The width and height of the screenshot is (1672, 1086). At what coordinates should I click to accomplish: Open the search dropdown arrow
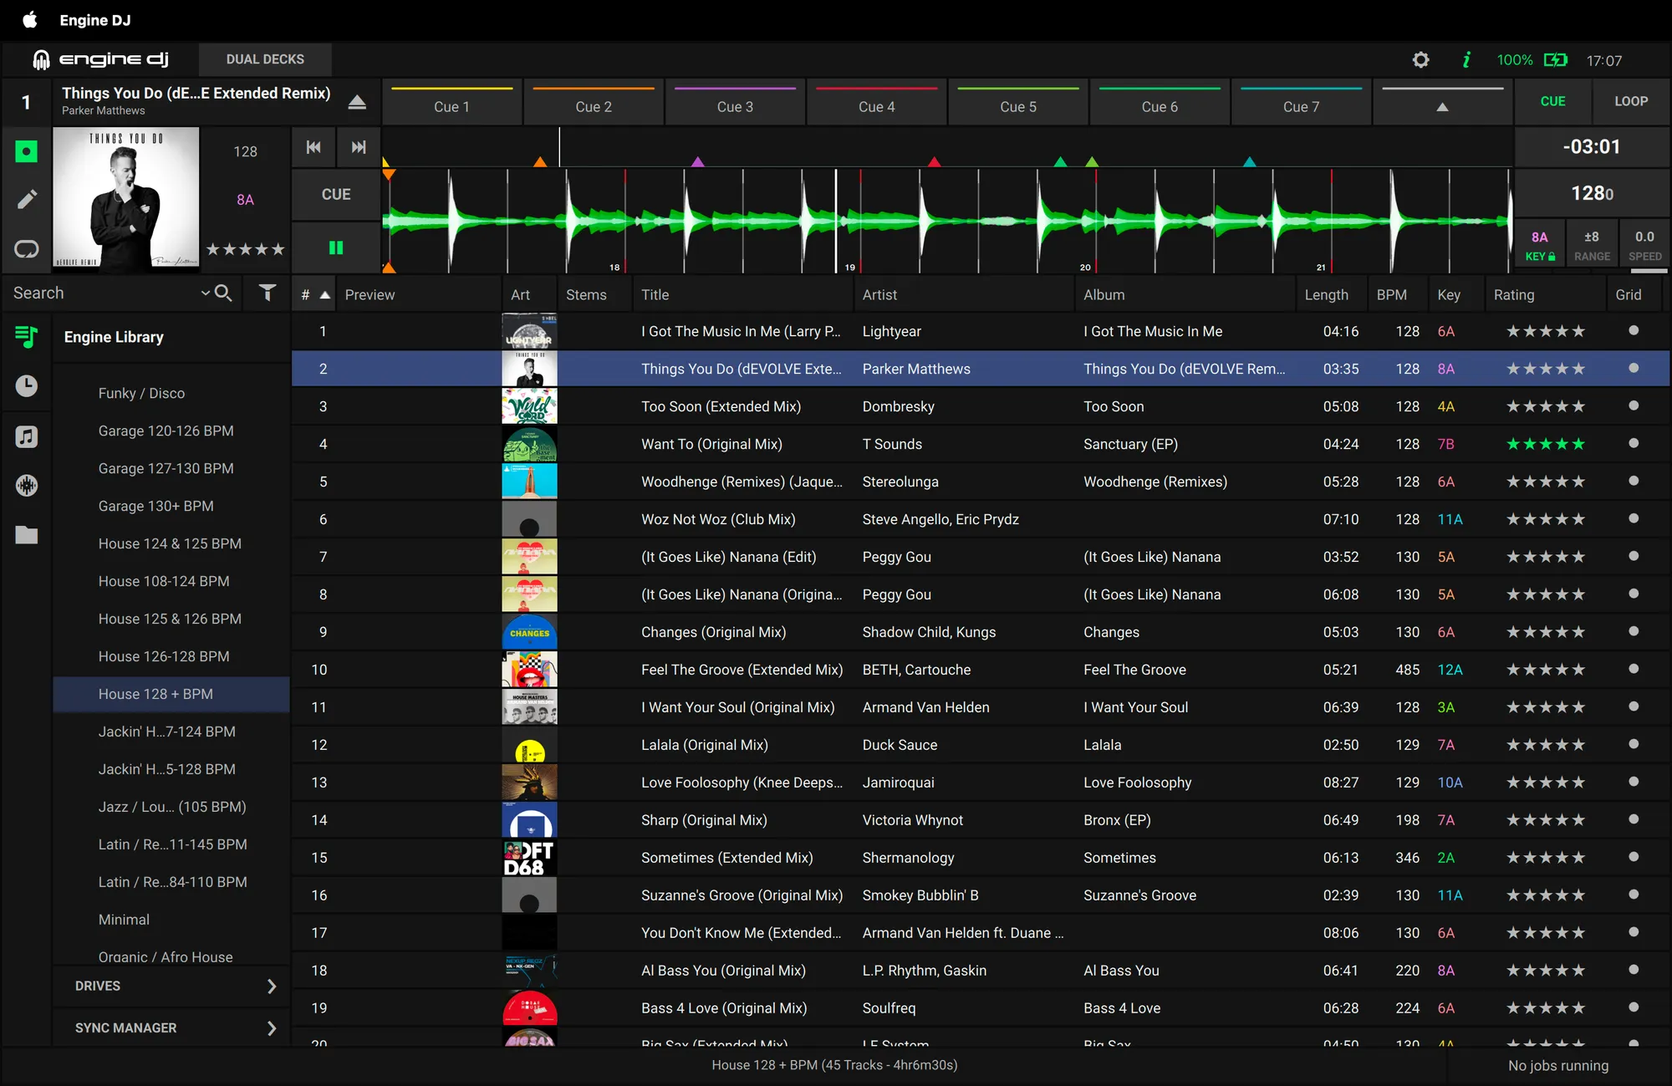(x=205, y=293)
